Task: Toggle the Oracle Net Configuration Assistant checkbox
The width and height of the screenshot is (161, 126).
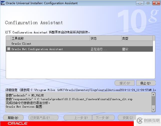Action: tap(9, 49)
